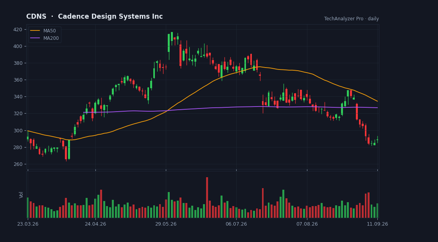The height and width of the screenshot is (242, 438).
Task: Click the TechAnalyzer Pro daily label
Action: (352, 19)
